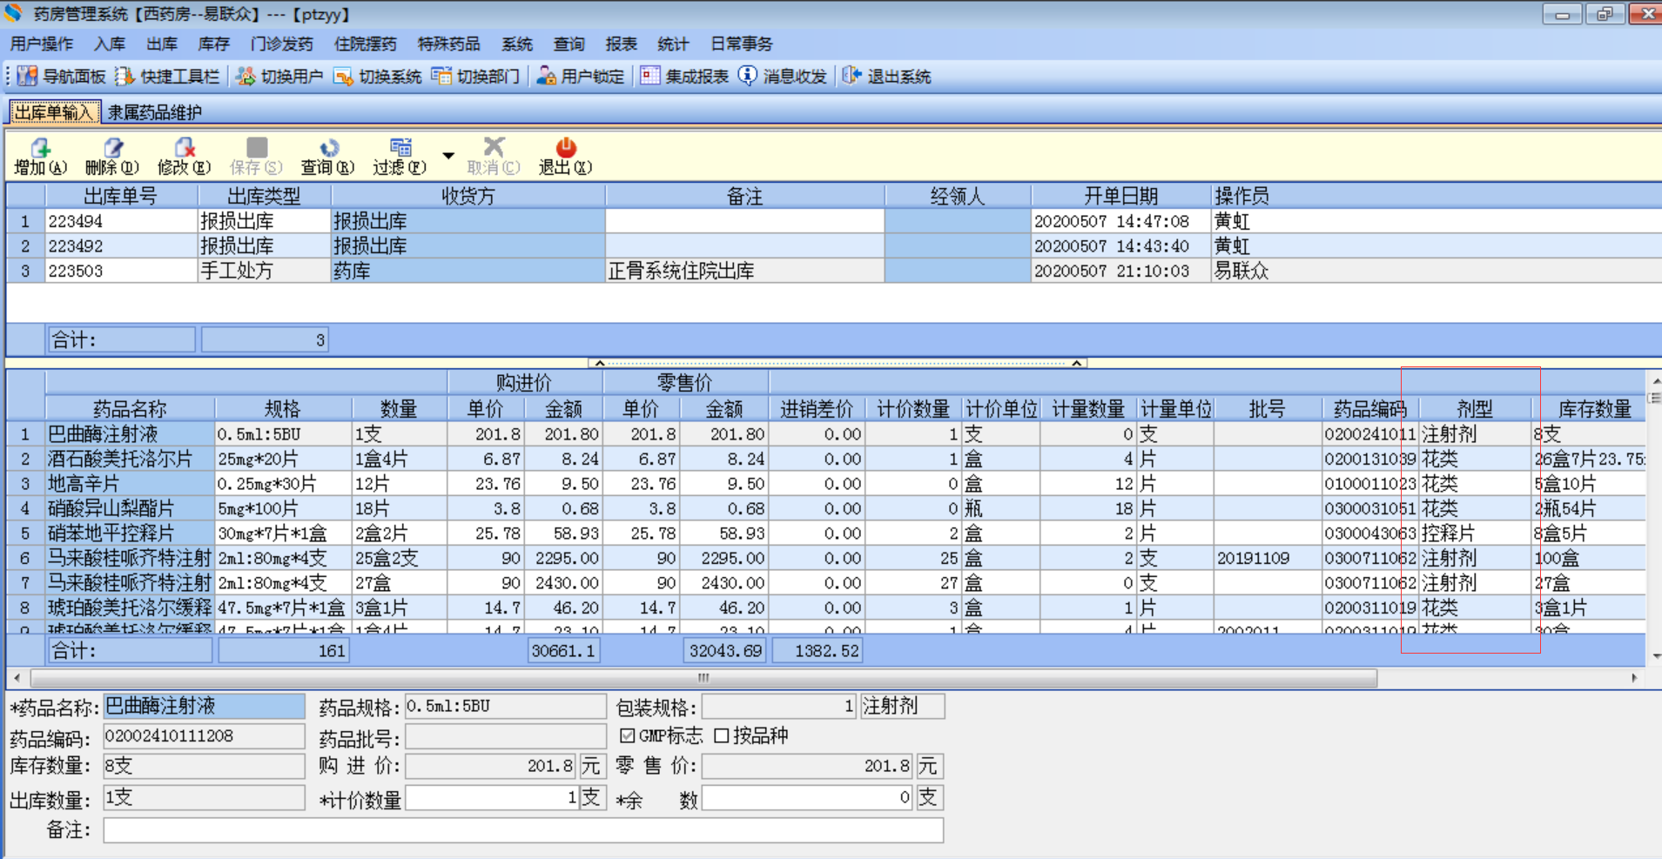Image resolution: width=1662 pixels, height=859 pixels.
Task: Select outbound order 223503 row
Action: [834, 271]
